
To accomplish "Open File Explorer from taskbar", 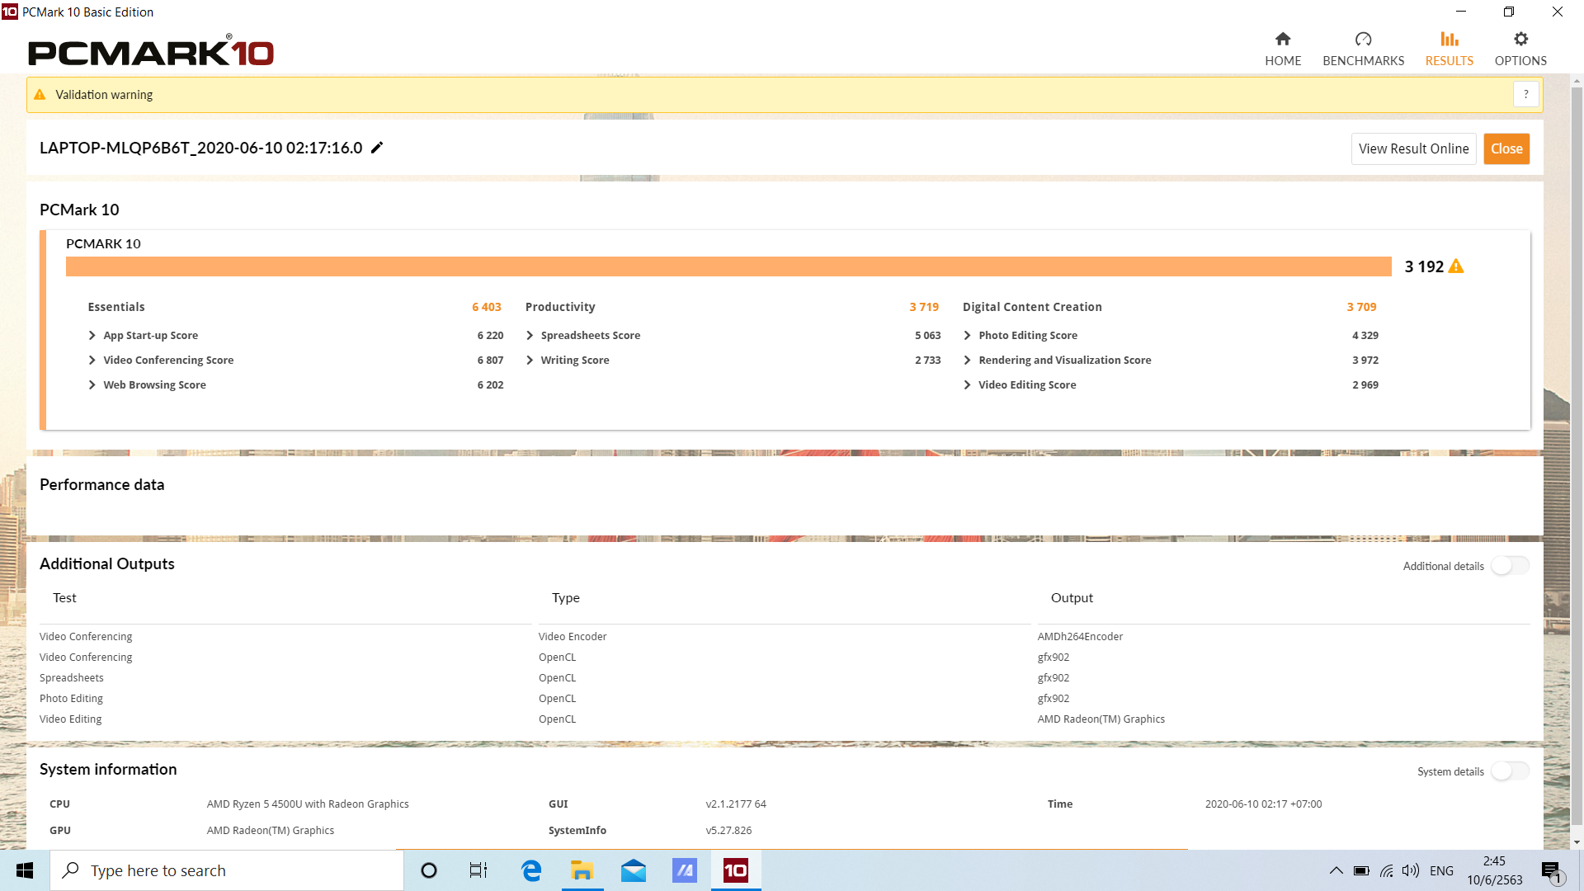I will (x=582, y=870).
